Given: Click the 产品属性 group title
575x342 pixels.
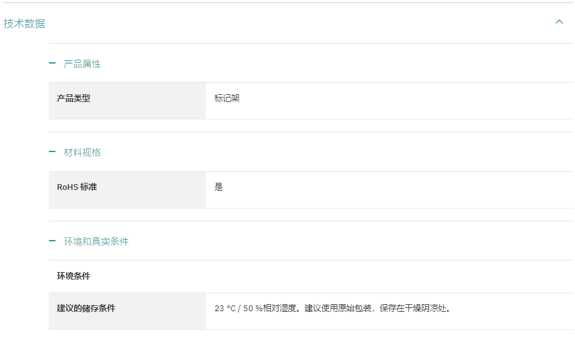Looking at the screenshot, I should click(82, 64).
